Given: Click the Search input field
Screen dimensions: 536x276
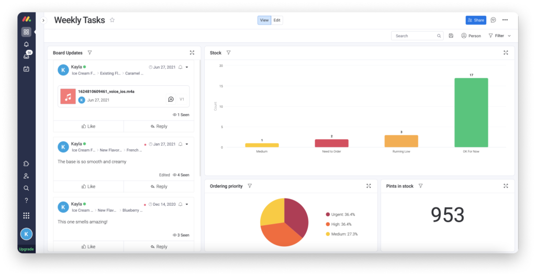Looking at the screenshot, I should tap(415, 36).
